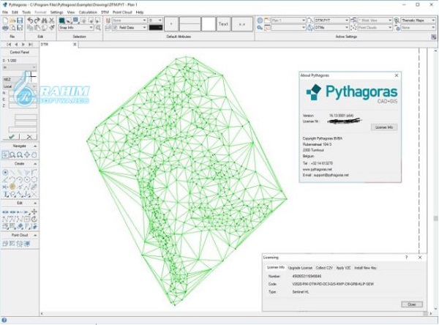Select the line drawing tool in Create panel
The image size is (439, 325).
pos(12,172)
